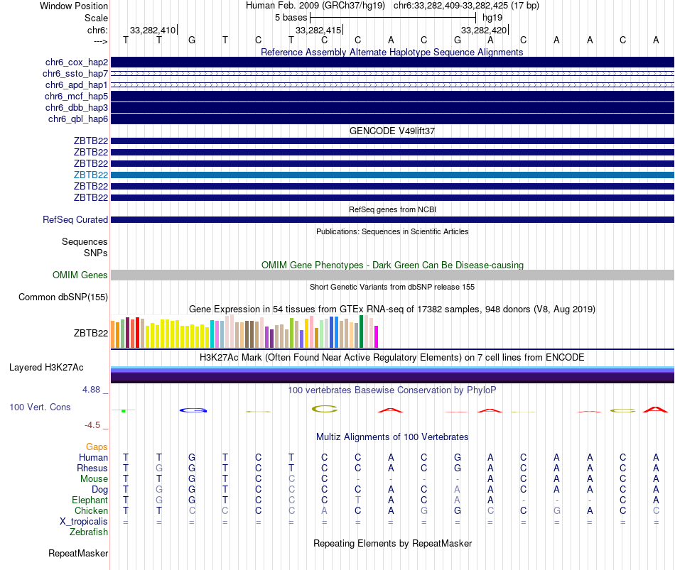
Task: Click the RefSeq Curated label
Action: 75,220
